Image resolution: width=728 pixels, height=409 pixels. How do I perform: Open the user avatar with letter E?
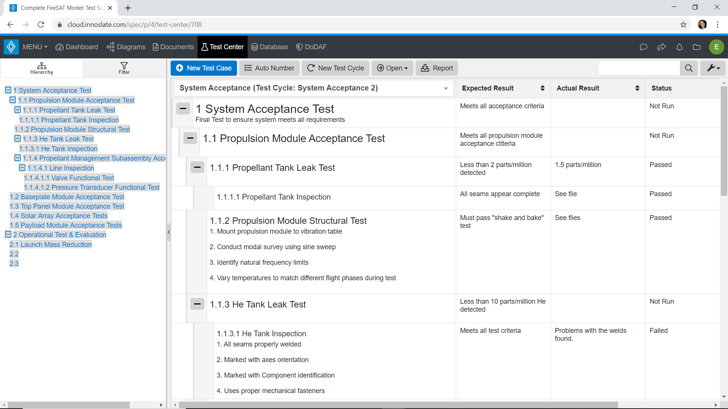[x=716, y=47]
